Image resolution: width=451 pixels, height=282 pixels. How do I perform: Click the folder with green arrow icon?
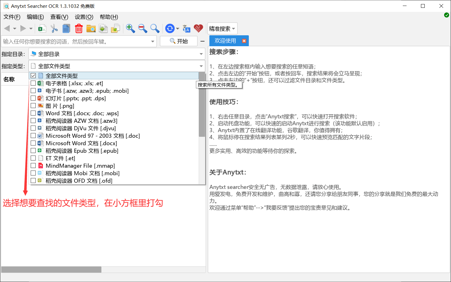115,29
